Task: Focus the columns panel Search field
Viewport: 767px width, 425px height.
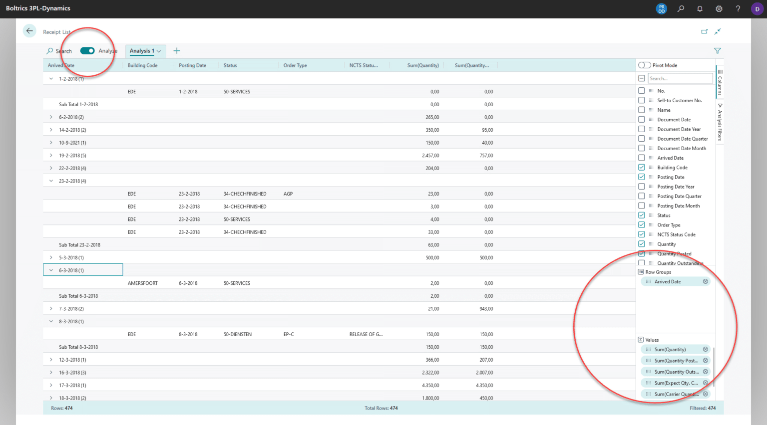Action: click(x=680, y=78)
